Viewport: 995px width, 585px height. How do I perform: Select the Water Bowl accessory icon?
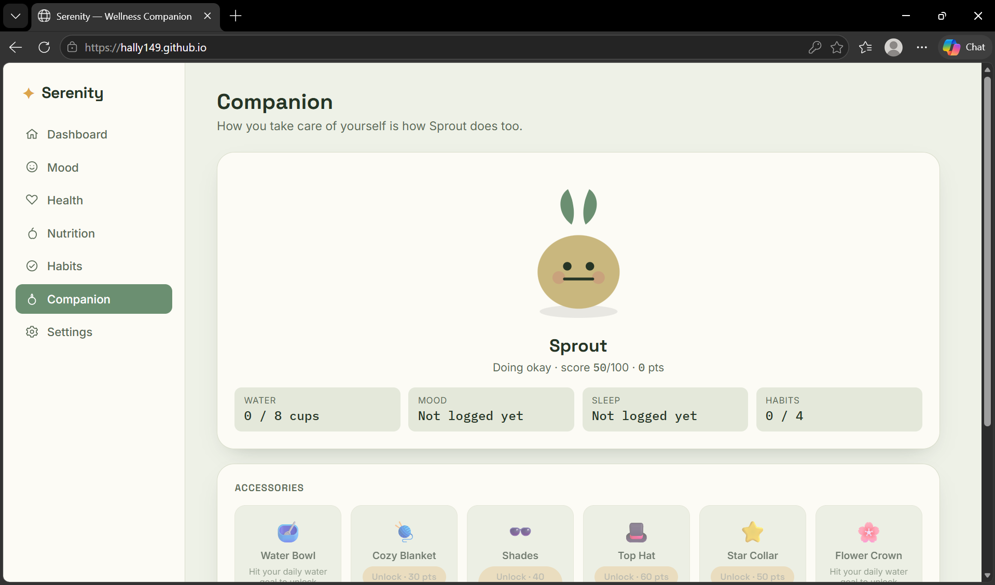click(288, 532)
